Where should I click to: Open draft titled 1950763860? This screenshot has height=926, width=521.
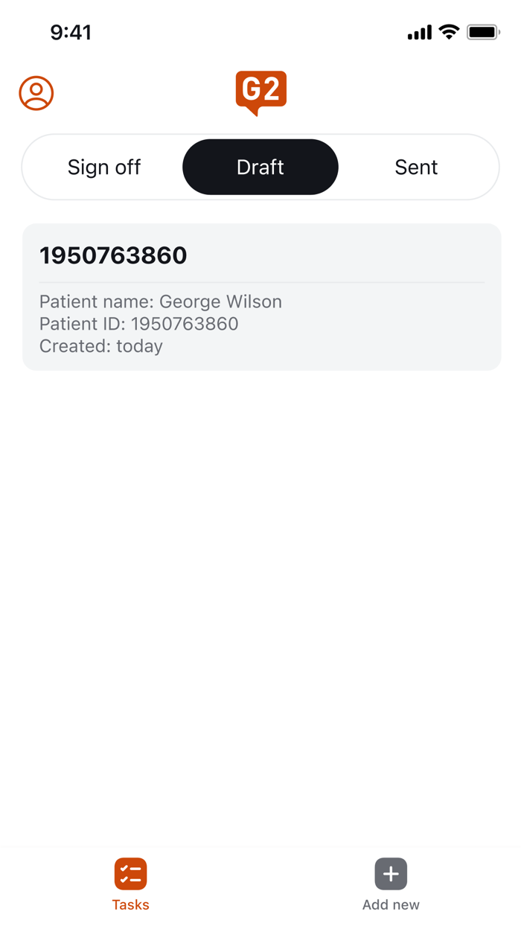coord(113,255)
